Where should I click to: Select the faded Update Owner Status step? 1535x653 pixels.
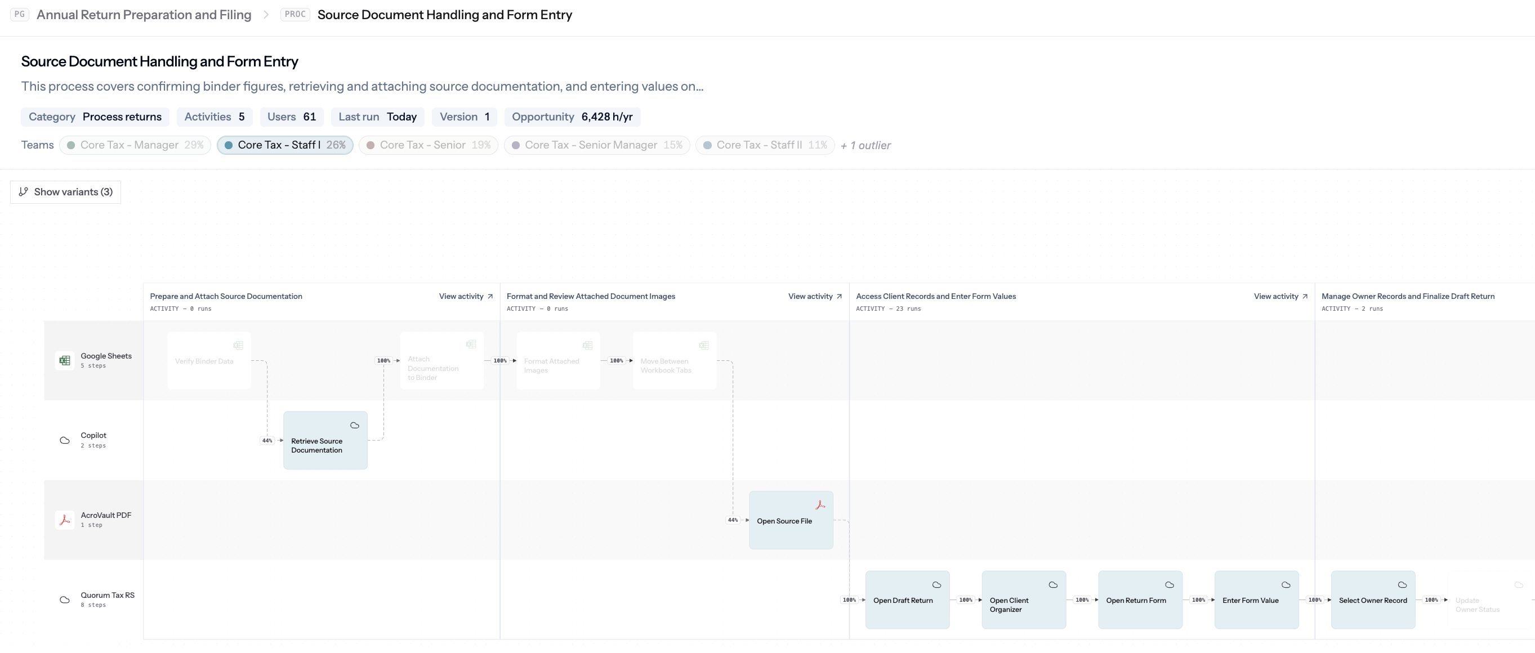[x=1490, y=600]
